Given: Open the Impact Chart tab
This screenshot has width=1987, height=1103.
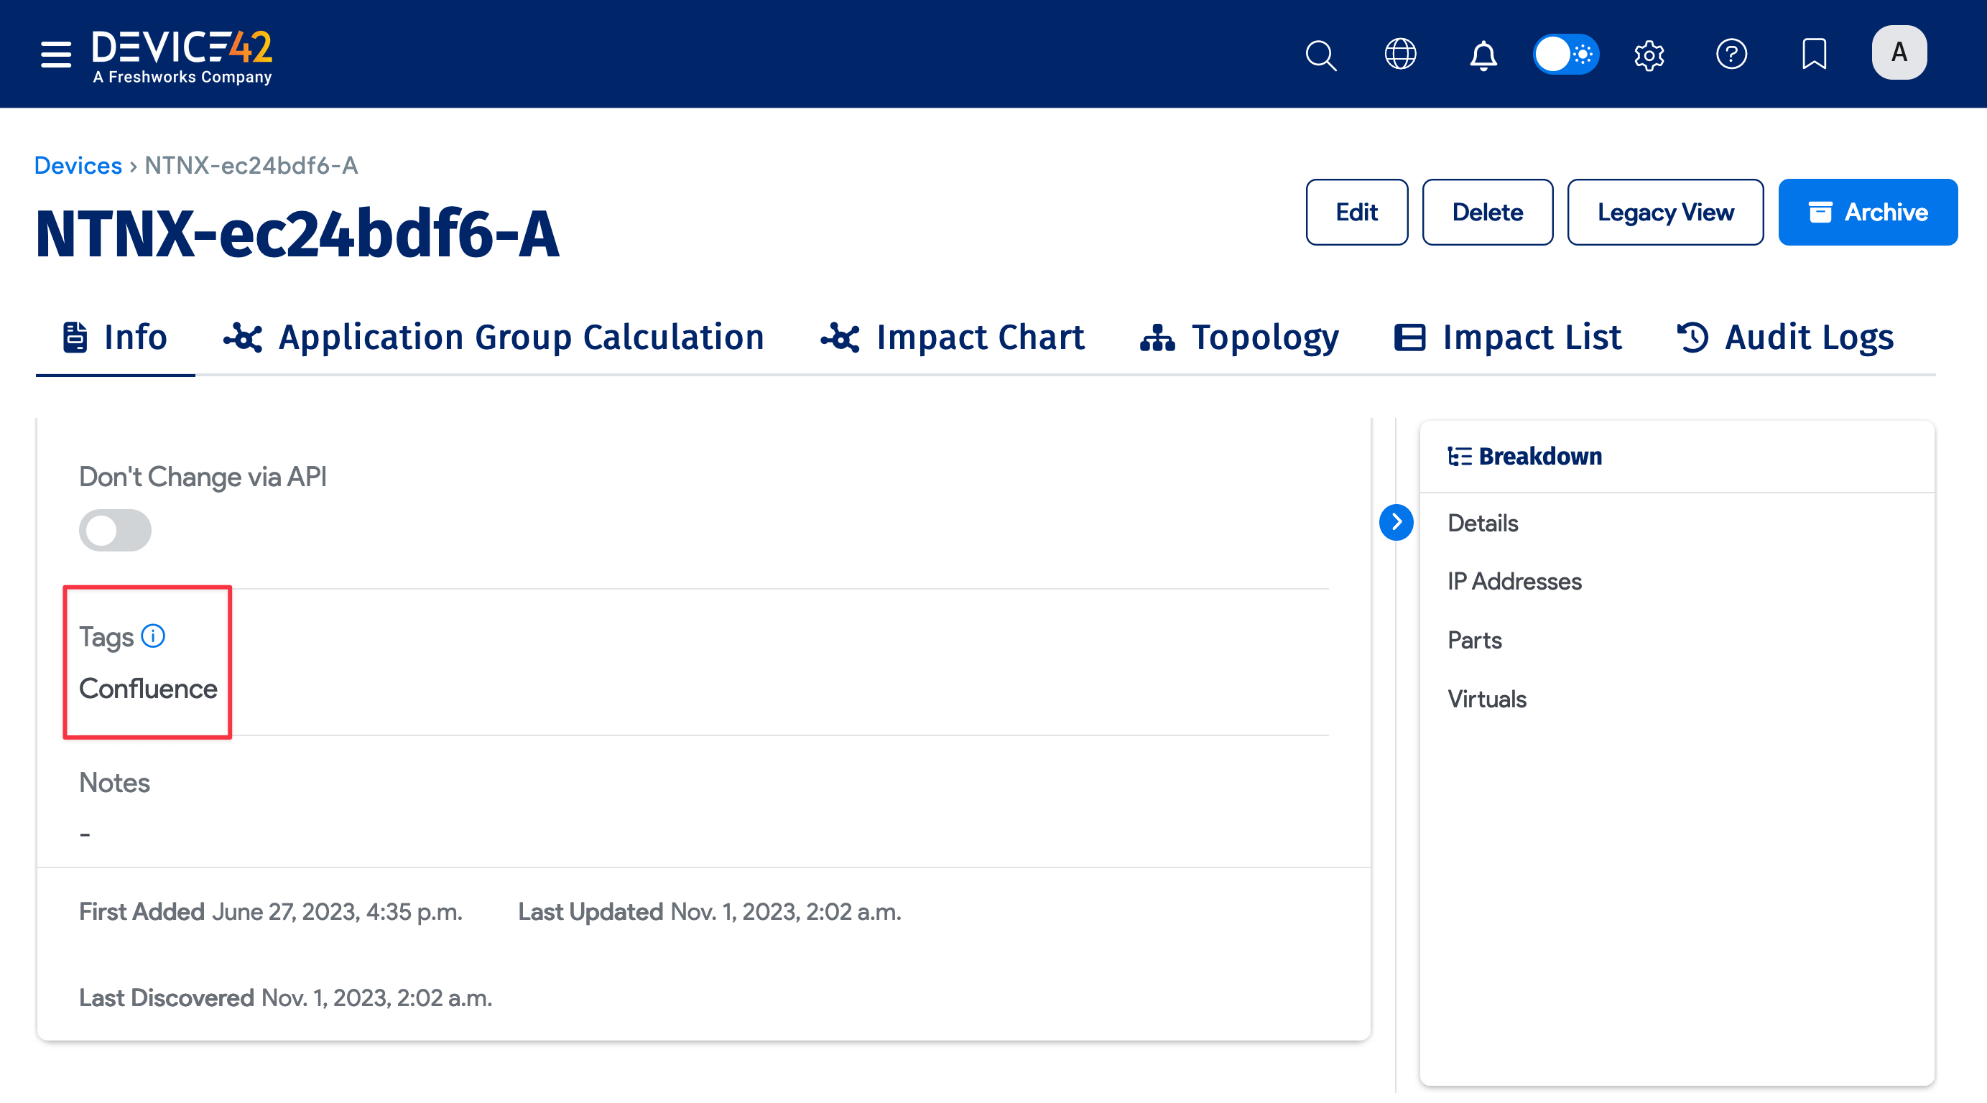Looking at the screenshot, I should tap(953, 338).
